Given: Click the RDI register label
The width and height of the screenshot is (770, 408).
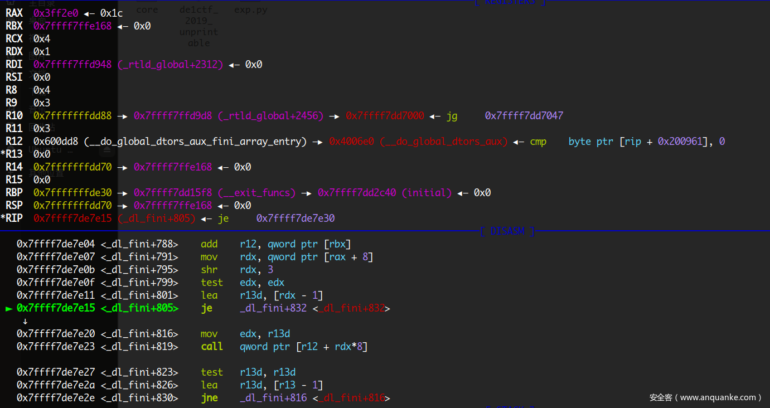Looking at the screenshot, I should [14, 64].
